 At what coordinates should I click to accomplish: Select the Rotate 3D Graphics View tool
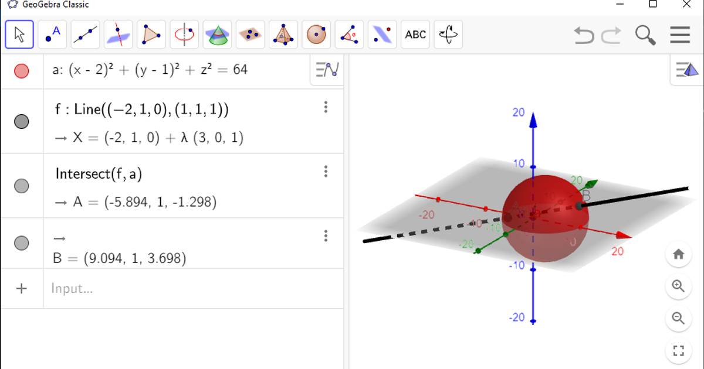coord(449,35)
